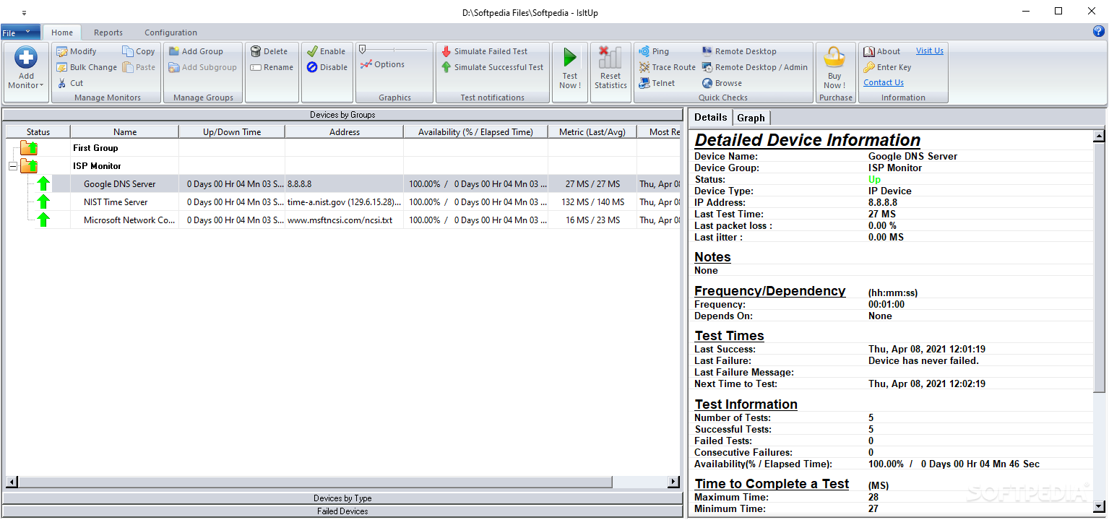Image resolution: width=1109 pixels, height=520 pixels.
Task: Run Test Now with play icon
Action: pyautogui.click(x=570, y=58)
